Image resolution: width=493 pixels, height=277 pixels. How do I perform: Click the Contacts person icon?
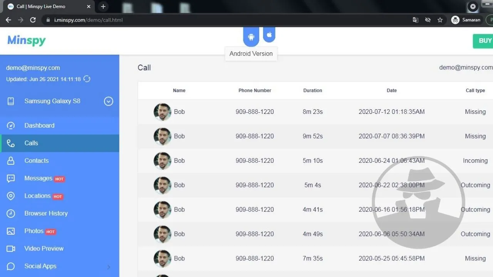click(x=11, y=161)
